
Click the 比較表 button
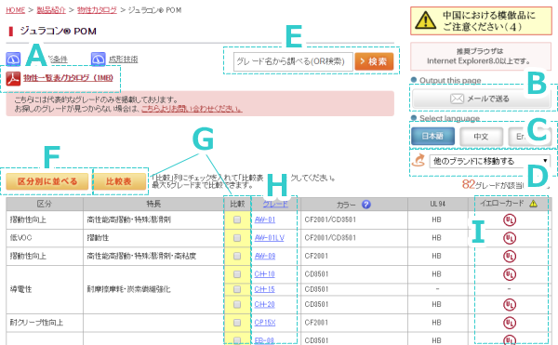tap(120, 181)
